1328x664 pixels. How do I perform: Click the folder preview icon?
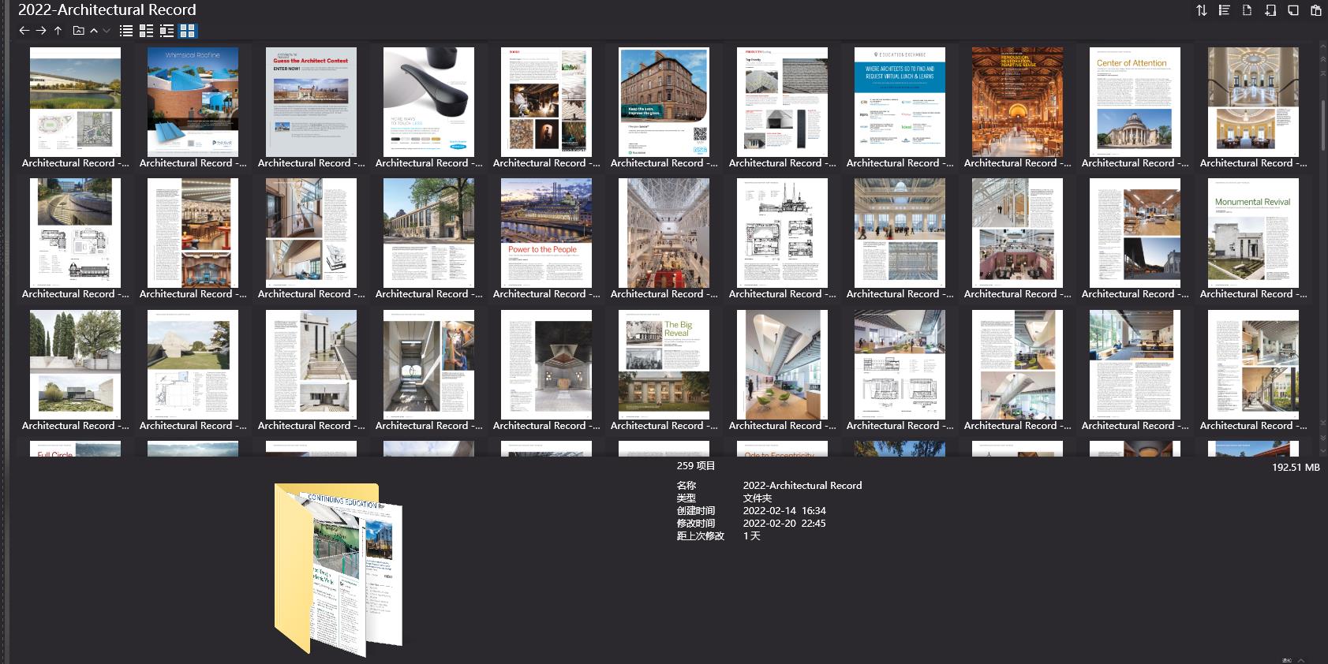[339, 570]
